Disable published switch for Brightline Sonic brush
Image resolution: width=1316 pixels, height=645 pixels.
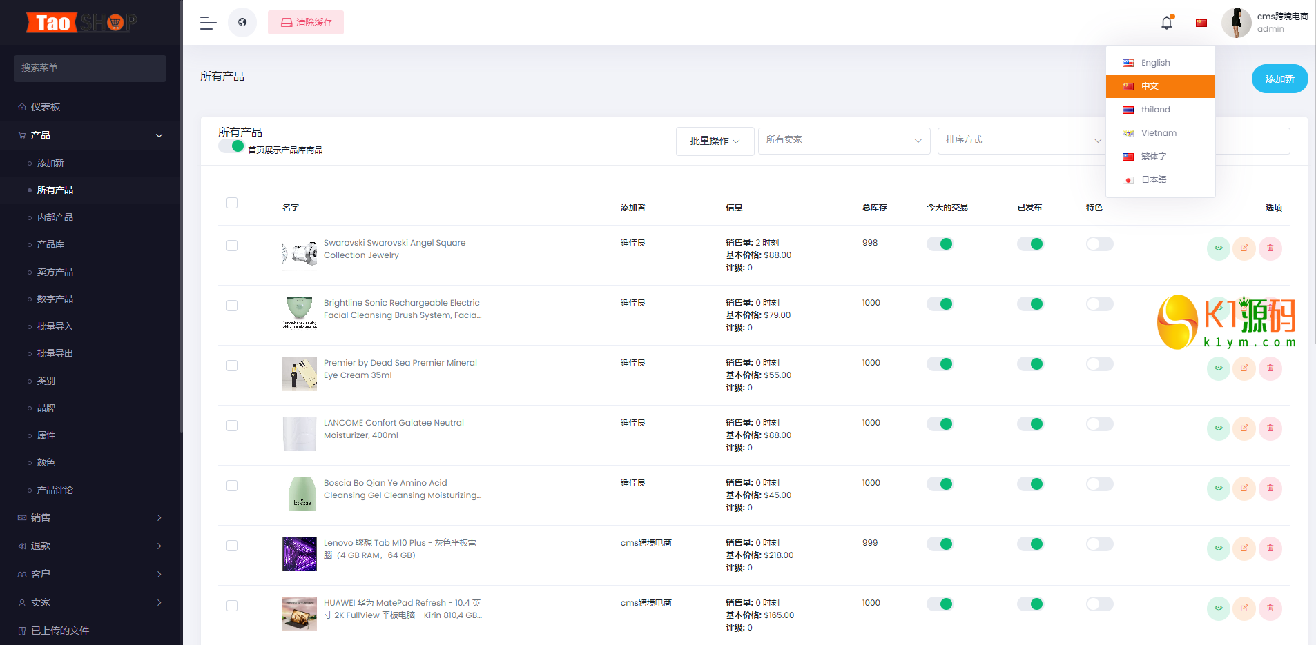tap(1029, 304)
